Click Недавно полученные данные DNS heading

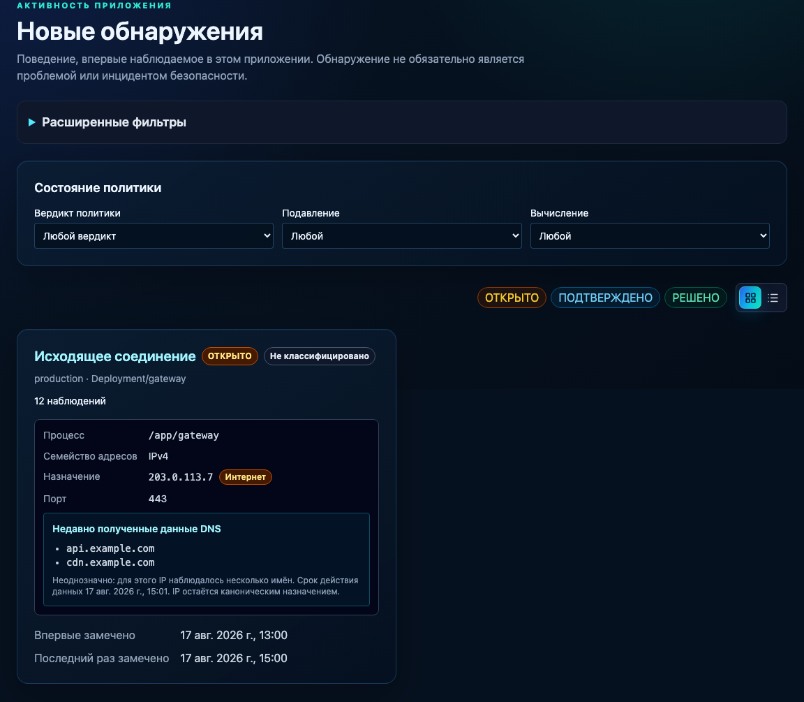[x=136, y=529]
